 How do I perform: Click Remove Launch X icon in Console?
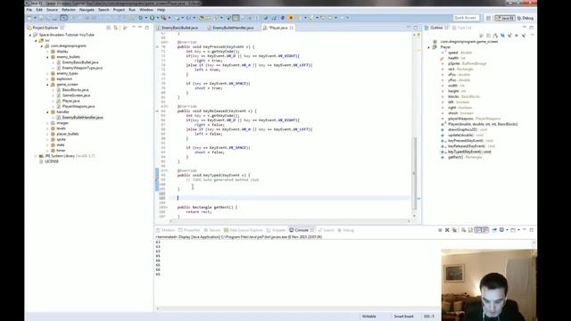pyautogui.click(x=447, y=230)
